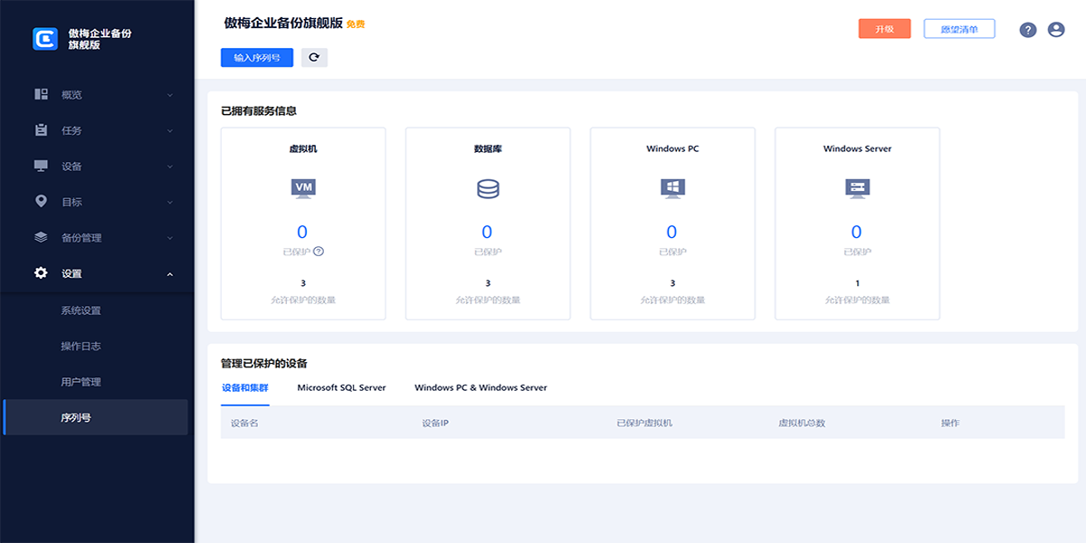This screenshot has height=543, width=1086.
Task: Open 操作日志 in the settings submenu
Action: coord(81,346)
